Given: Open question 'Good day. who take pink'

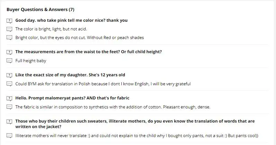Looking at the screenshot, I should coord(71,20).
